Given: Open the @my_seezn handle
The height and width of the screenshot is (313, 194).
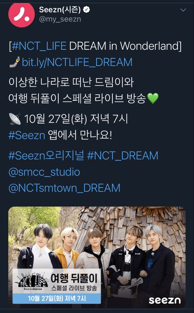Looking at the screenshot, I should pyautogui.click(x=60, y=19).
